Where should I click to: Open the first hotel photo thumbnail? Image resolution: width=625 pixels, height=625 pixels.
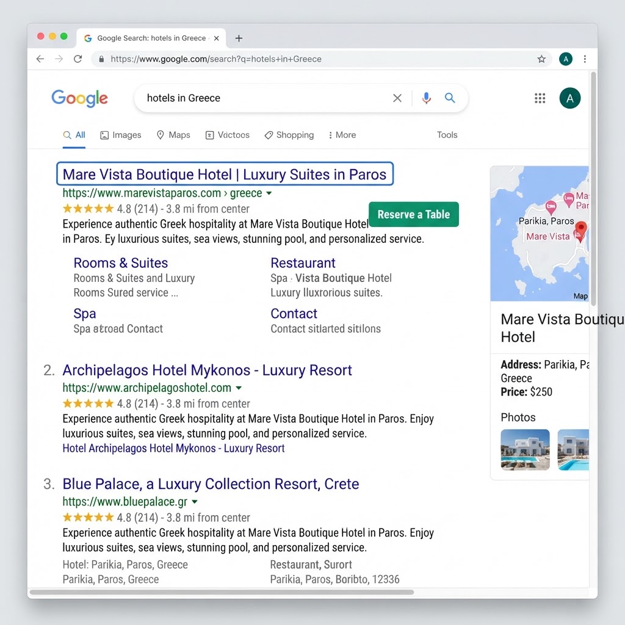(x=525, y=450)
